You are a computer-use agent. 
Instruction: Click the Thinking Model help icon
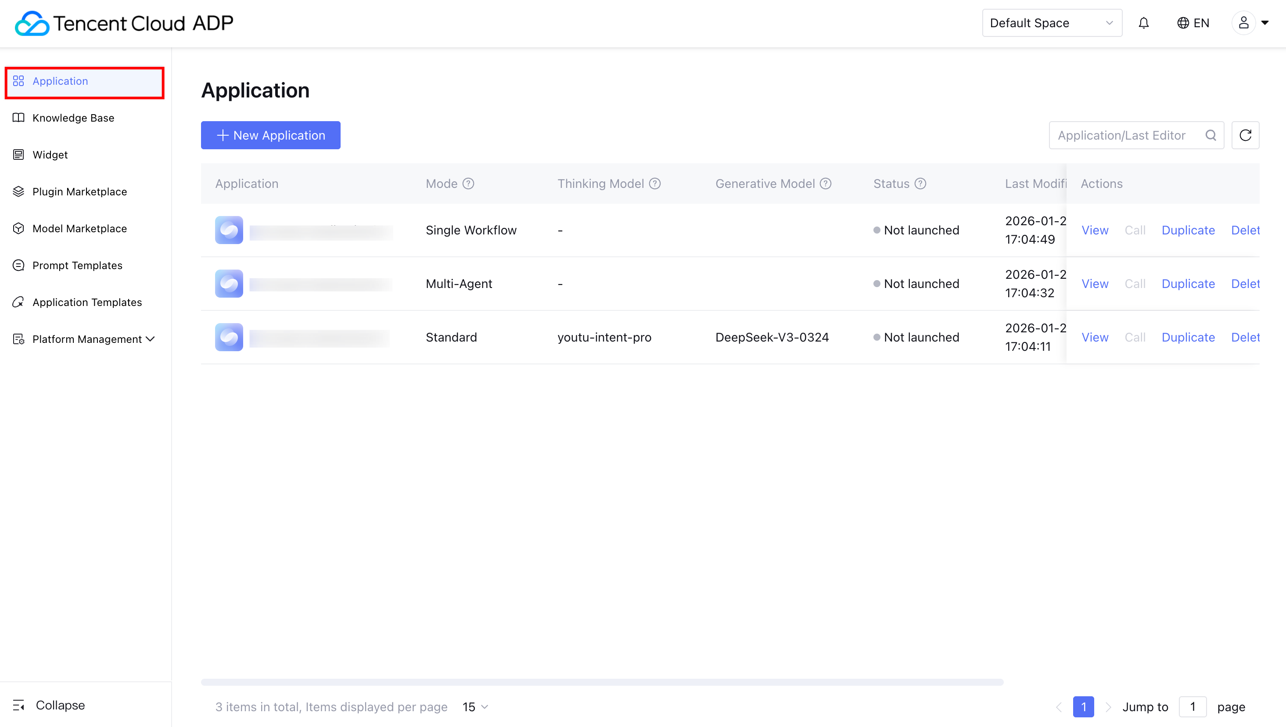655,184
